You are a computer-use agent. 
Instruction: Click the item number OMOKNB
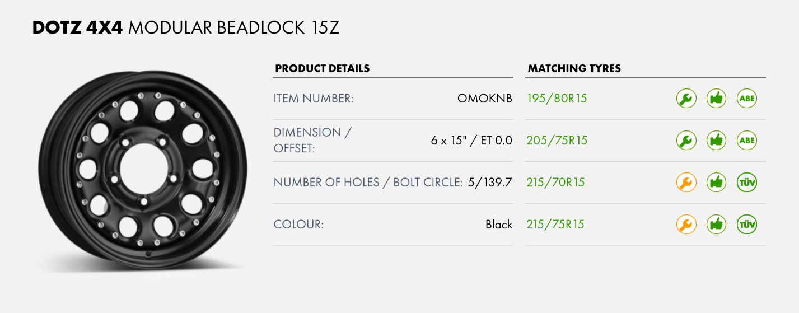pos(485,99)
